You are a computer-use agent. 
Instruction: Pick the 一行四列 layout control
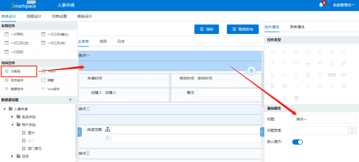point(20,52)
